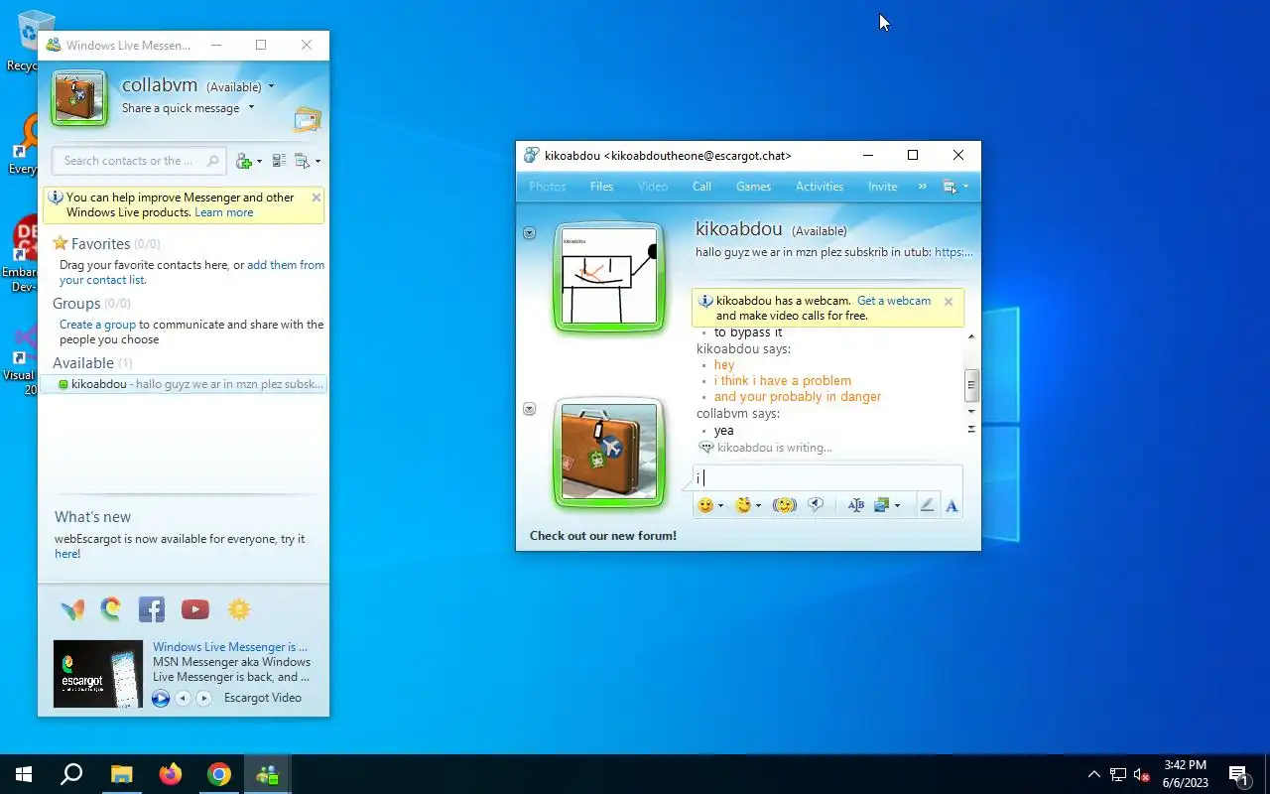The width and height of the screenshot is (1270, 794).
Task: Launch Firefox from the taskbar
Action: click(171, 774)
